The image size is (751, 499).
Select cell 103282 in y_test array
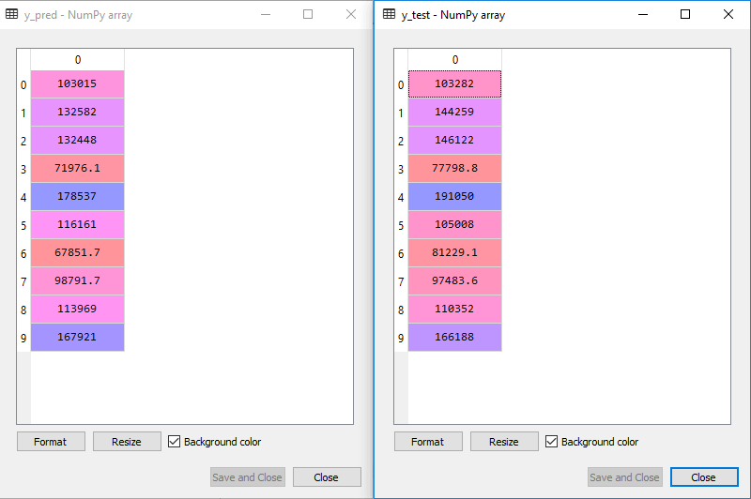455,84
